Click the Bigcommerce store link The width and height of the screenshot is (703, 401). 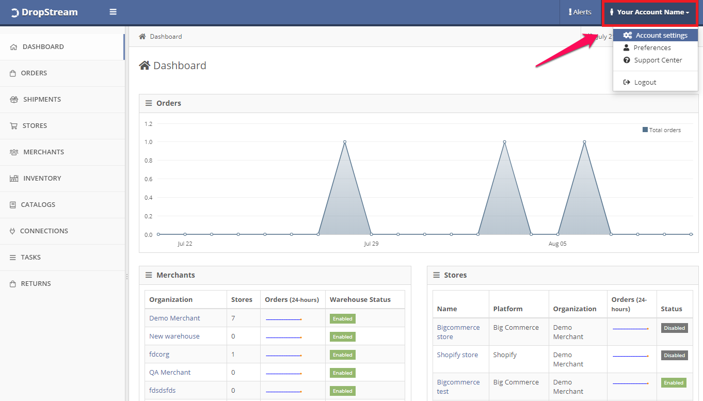(x=458, y=331)
